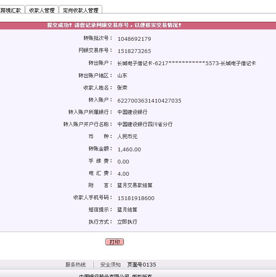Select the 定向收款人管理 tab

80,10
